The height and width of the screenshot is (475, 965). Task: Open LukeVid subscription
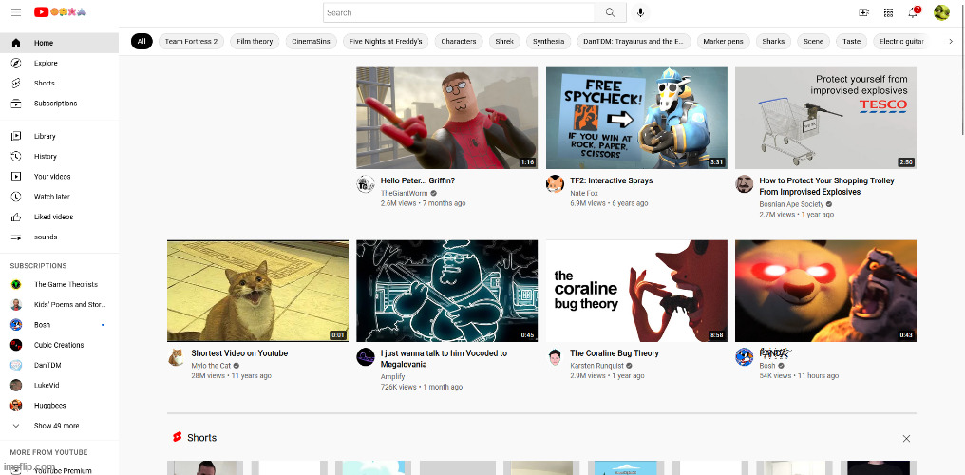coord(59,385)
